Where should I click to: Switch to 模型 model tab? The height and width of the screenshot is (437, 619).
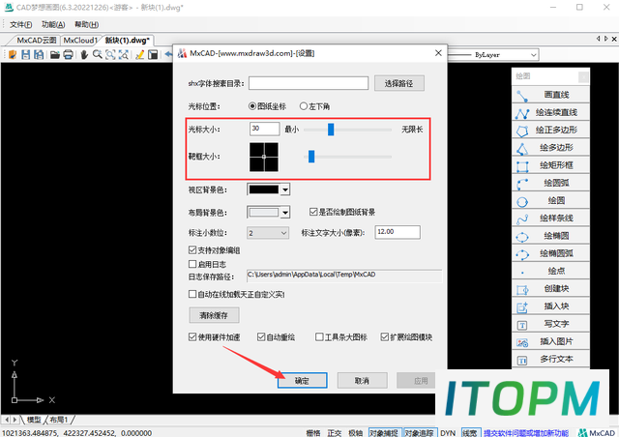[34, 420]
